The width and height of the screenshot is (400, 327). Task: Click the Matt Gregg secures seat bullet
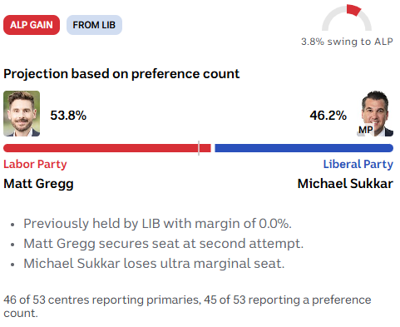click(164, 244)
